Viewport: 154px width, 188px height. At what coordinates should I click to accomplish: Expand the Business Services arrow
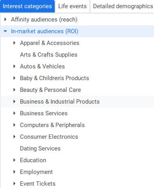[x=14, y=113]
